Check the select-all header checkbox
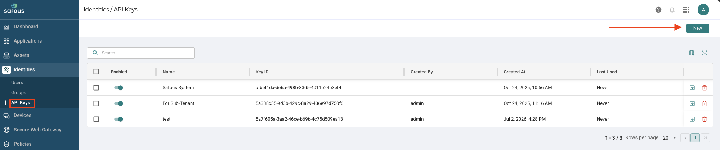The image size is (720, 150). (96, 72)
